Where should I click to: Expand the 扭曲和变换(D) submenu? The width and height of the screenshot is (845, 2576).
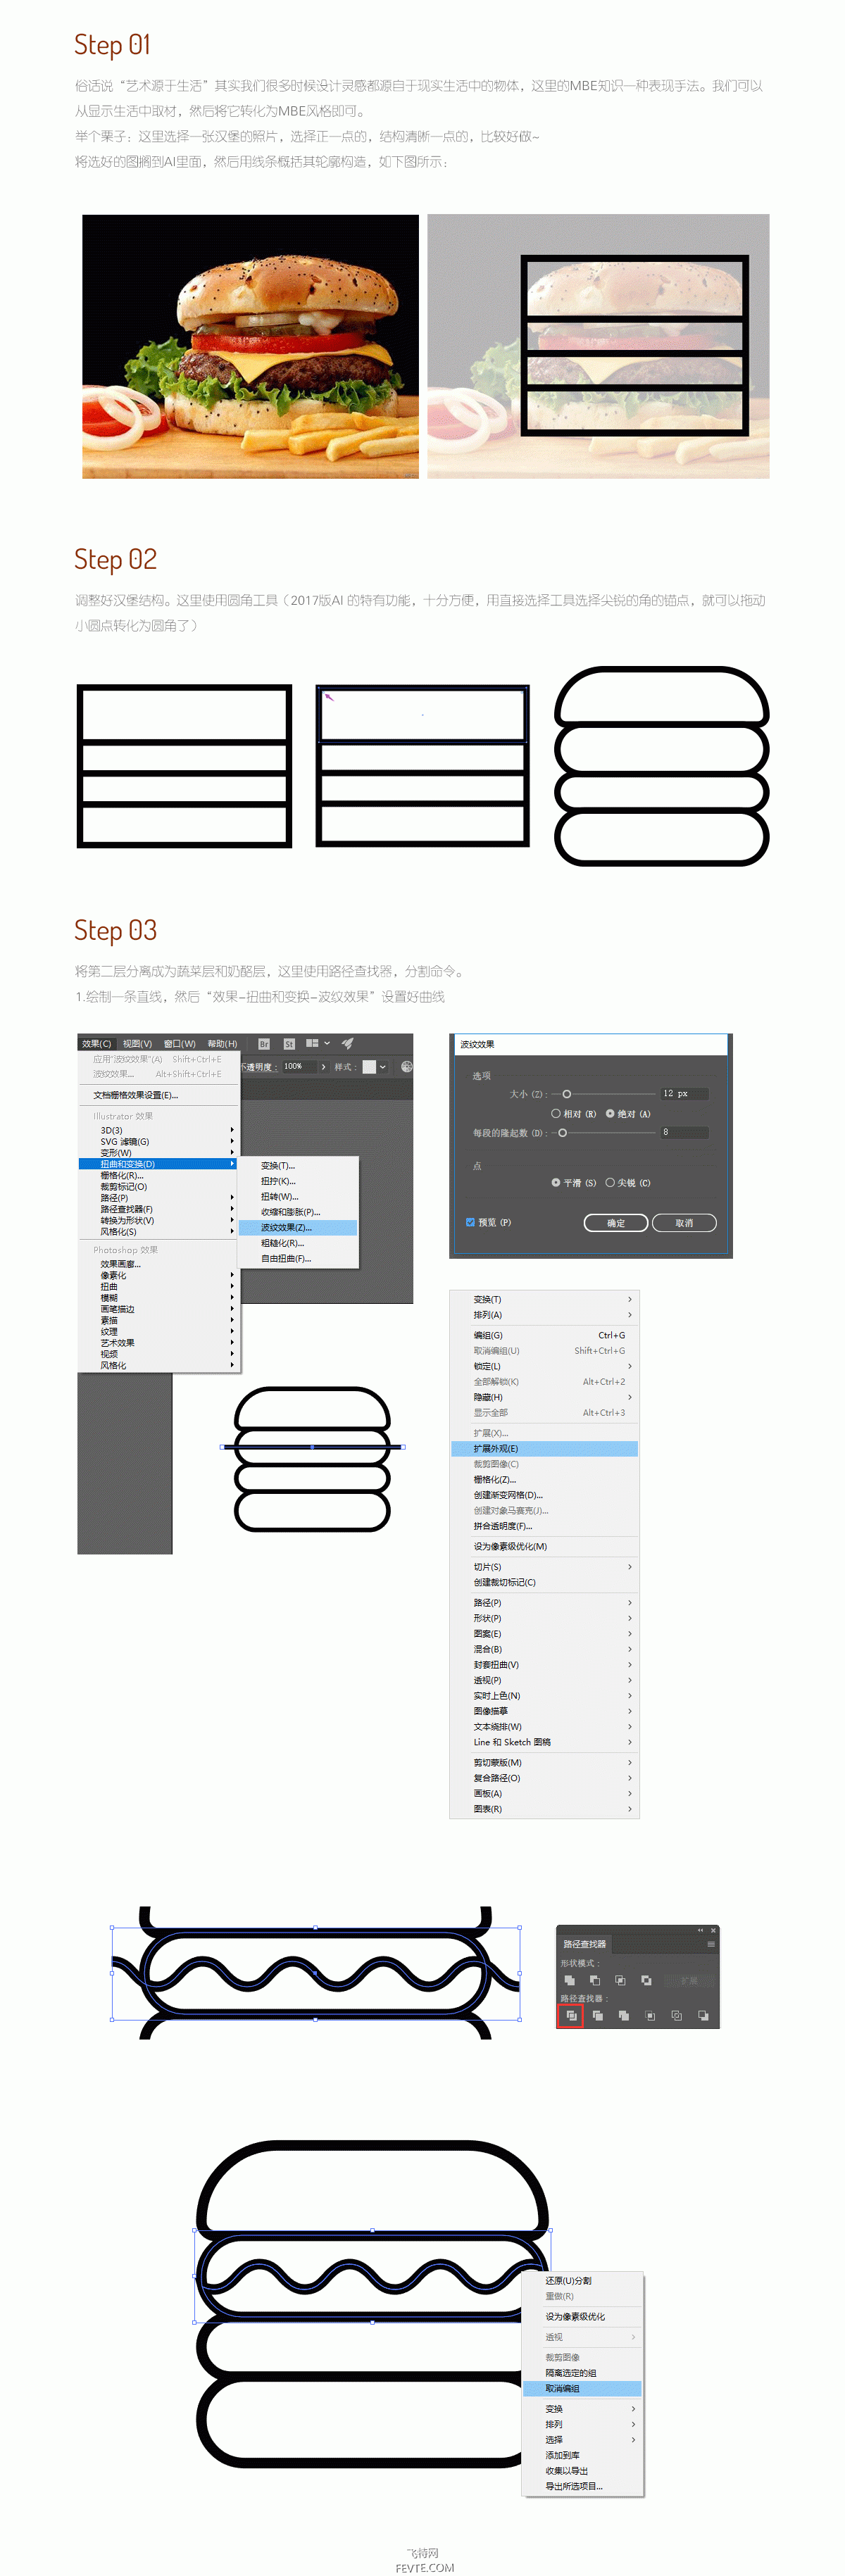click(159, 1164)
